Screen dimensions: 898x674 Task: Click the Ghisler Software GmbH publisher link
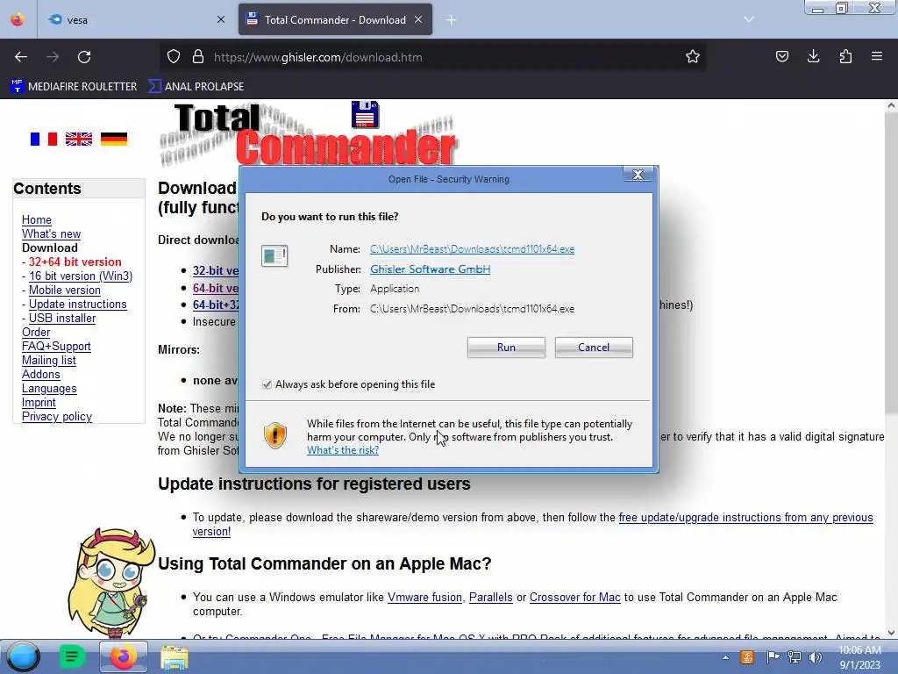[430, 269]
